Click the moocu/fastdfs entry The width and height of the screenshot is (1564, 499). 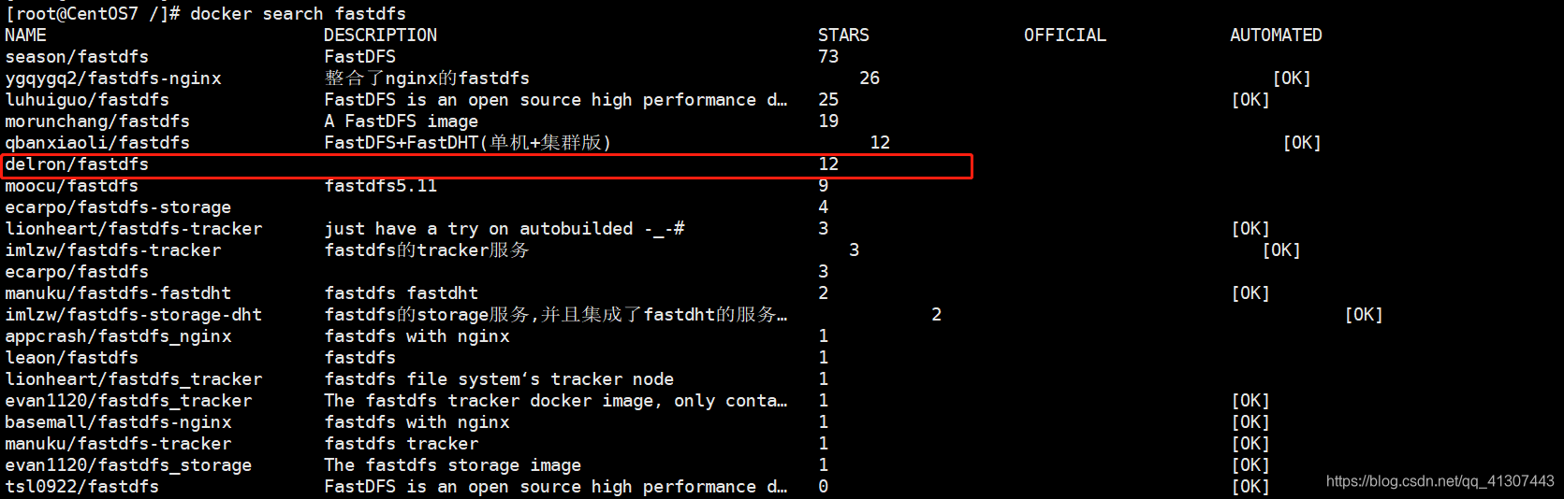pyautogui.click(x=71, y=186)
